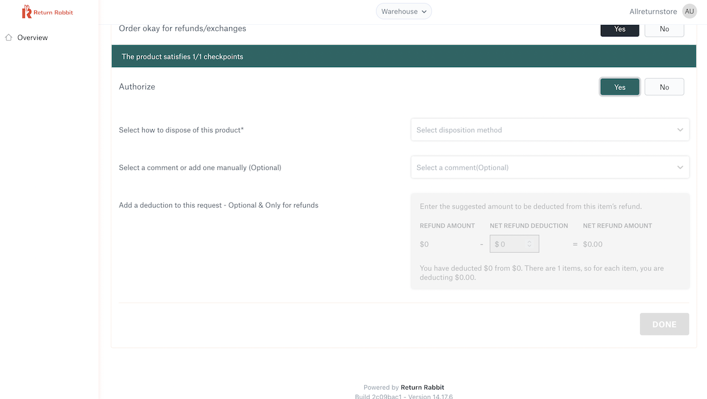The image size is (707, 399).
Task: Click the checkpoints satisfied banner
Action: coord(404,56)
